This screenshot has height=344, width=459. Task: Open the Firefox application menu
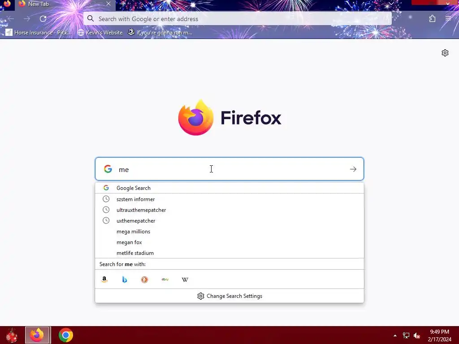448,19
